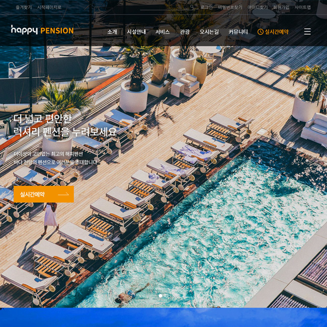This screenshot has height=327, width=327.
Task: Open the hamburger menu icon
Action: coord(307,32)
